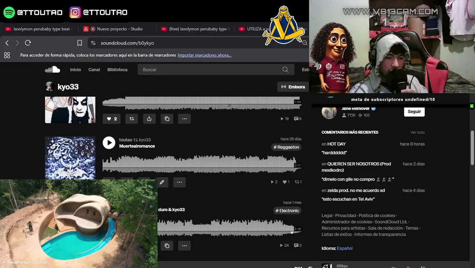475x268 pixels.
Task: Like the first track with 2 likes
Action: [x=112, y=119]
